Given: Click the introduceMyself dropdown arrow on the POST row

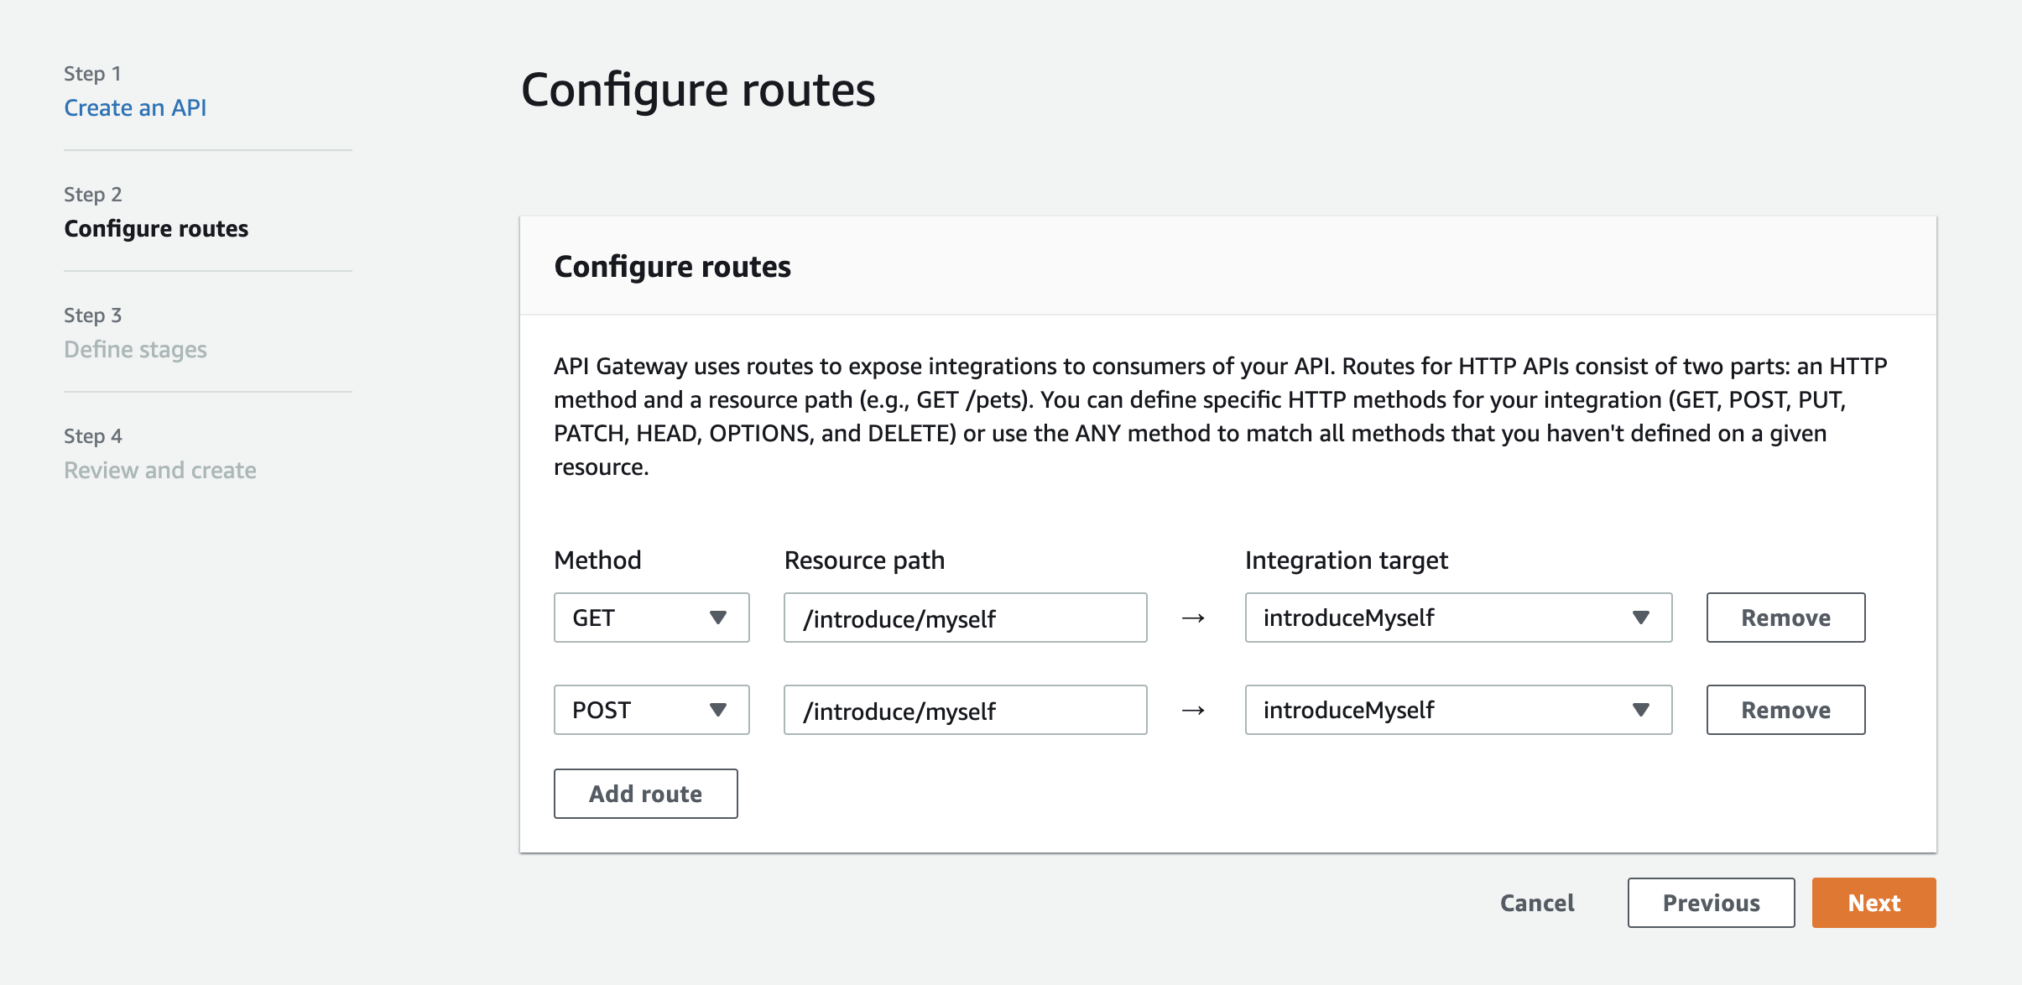Looking at the screenshot, I should point(1641,710).
